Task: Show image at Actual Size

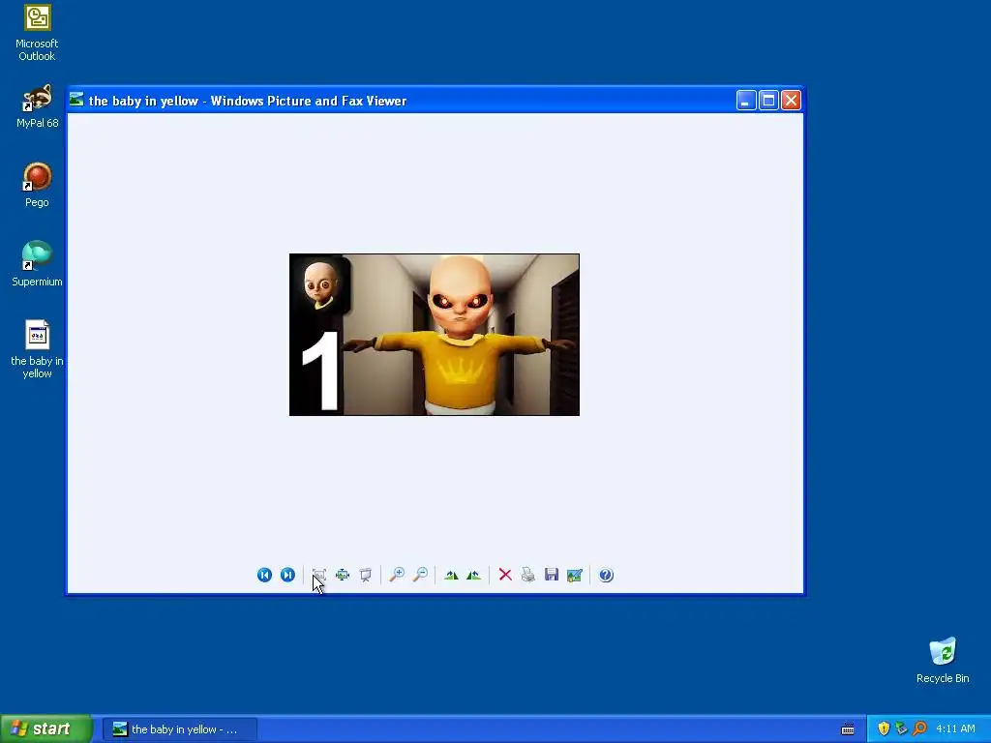Action: point(343,575)
